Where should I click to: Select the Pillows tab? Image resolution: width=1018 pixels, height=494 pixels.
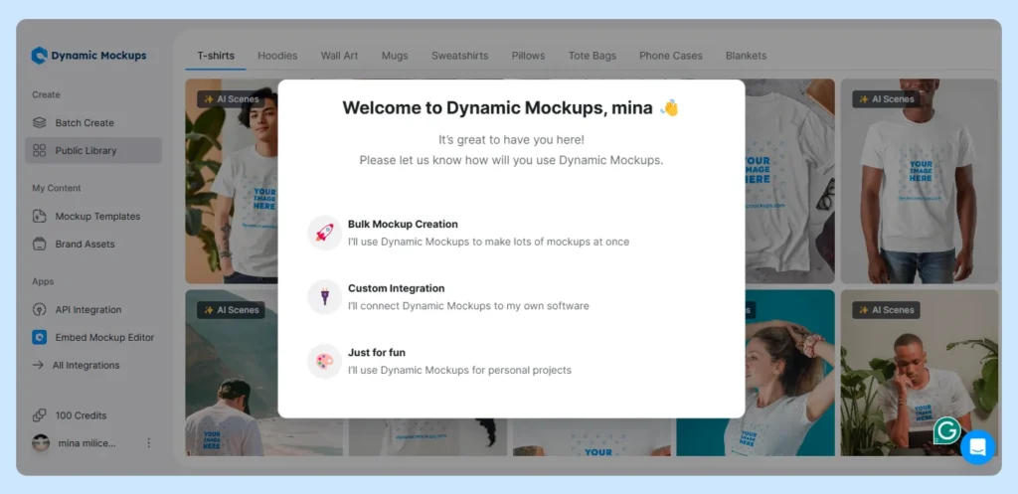tap(529, 56)
